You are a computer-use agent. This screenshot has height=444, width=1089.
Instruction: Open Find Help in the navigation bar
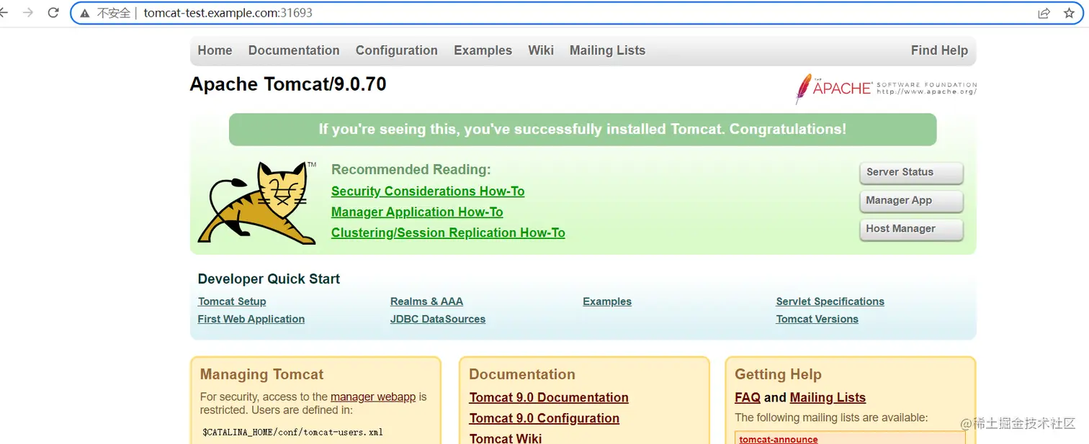tap(939, 50)
